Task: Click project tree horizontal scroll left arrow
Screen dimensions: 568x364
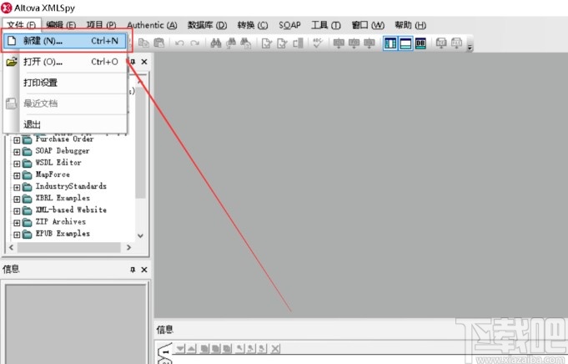Action: coord(11,247)
